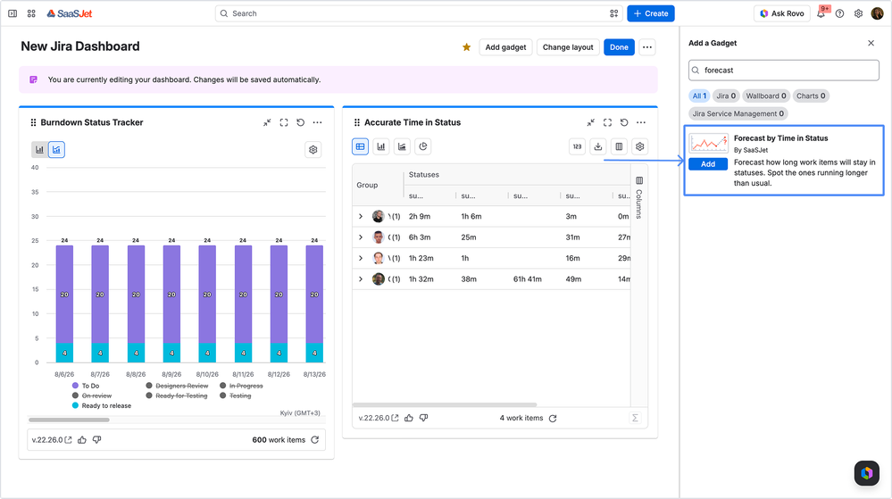Screen dimensions: 892x499
Task: Minimize the Accurate Time in Status gadget
Action: (x=591, y=122)
